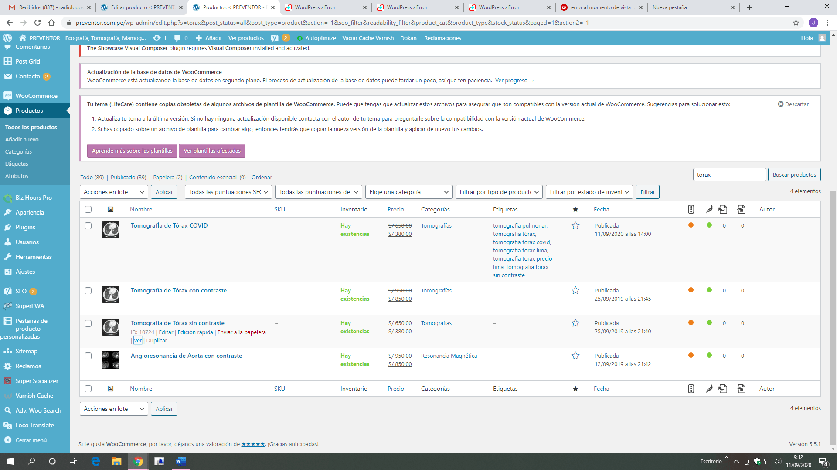Open Word from the Windows taskbar

tap(180, 461)
